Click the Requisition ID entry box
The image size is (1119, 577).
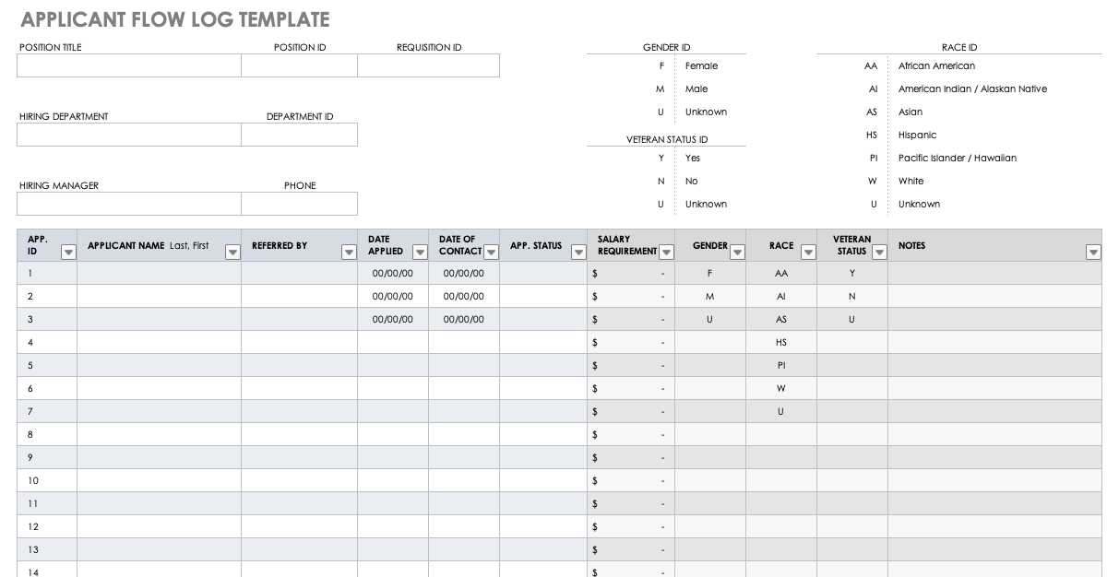[x=428, y=65]
